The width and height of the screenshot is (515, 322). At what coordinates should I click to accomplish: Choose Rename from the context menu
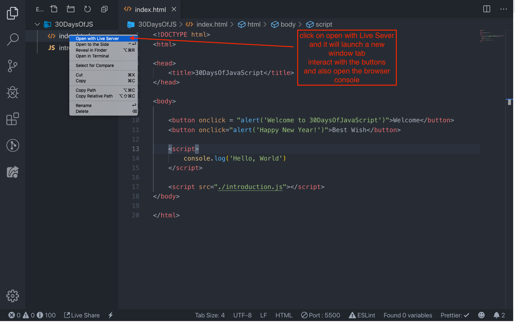83,105
